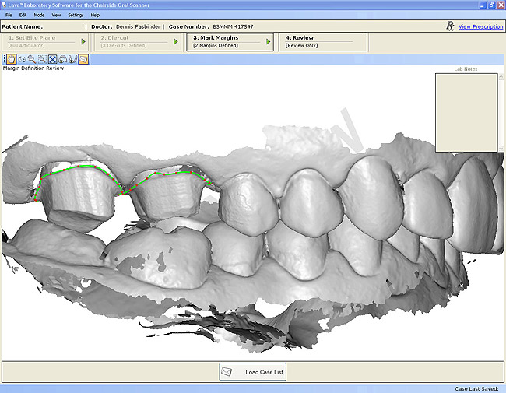The height and width of the screenshot is (393, 506).
Task: Select the 3: Mark Margins step
Action: (222, 41)
